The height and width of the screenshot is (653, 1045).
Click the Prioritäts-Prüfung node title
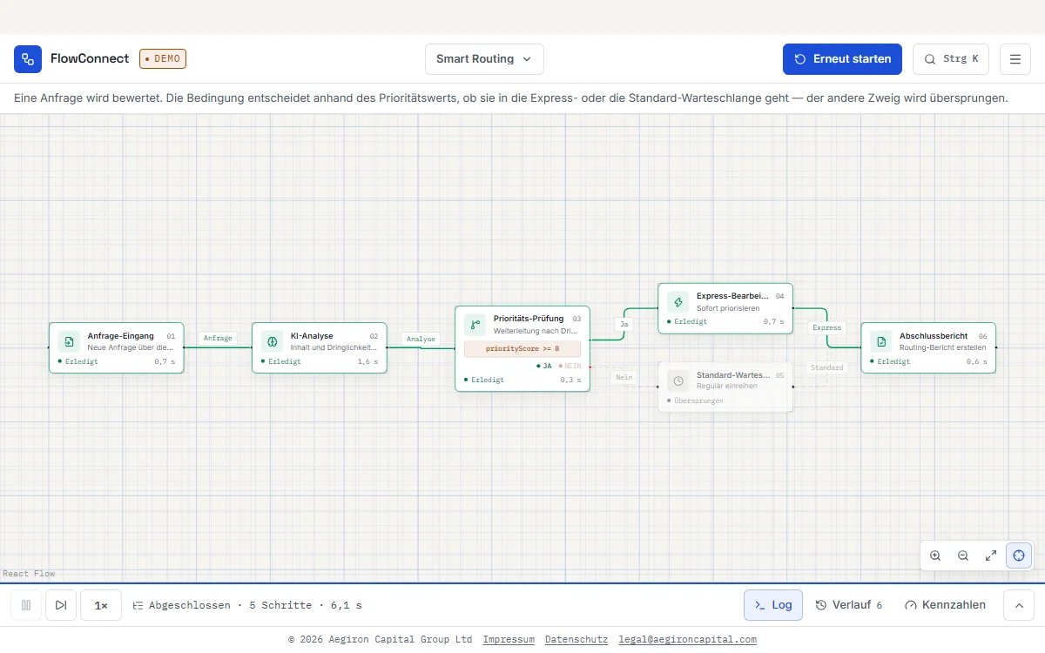point(529,319)
